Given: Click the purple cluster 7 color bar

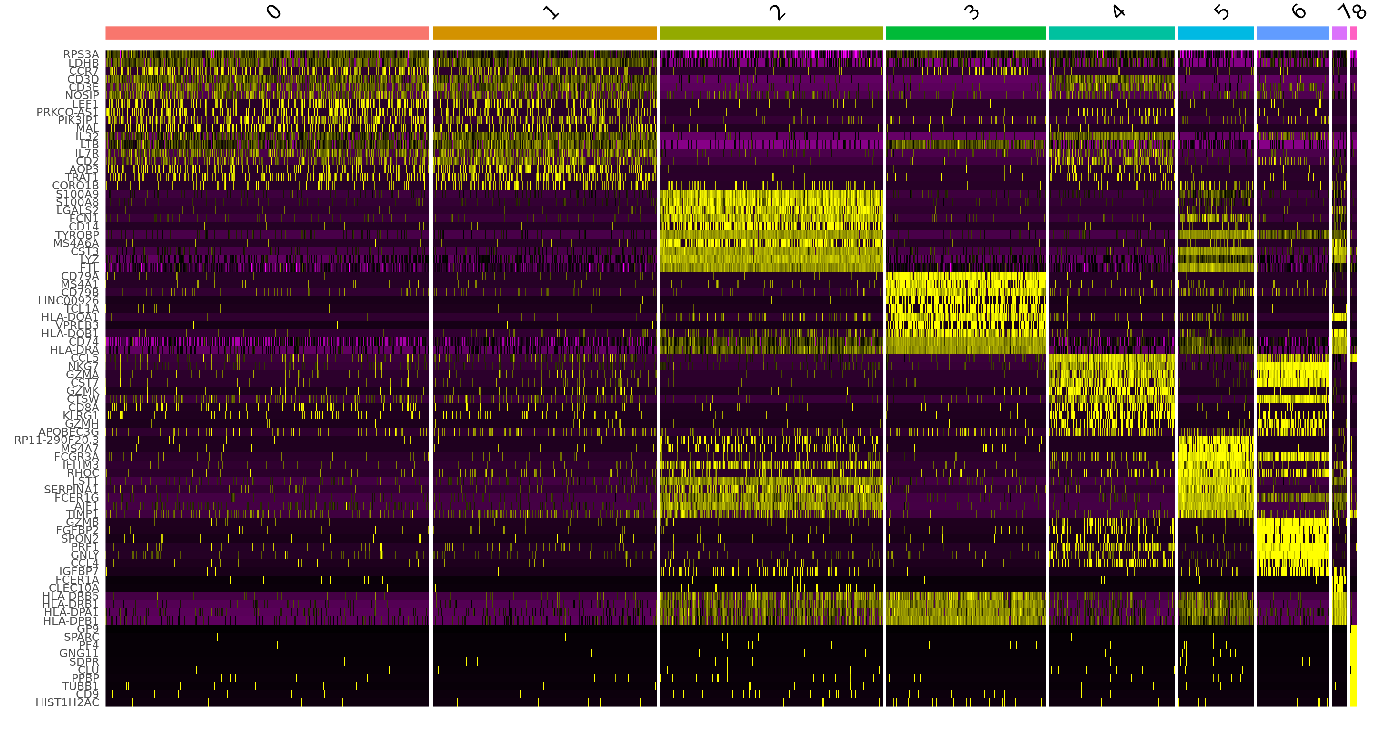Looking at the screenshot, I should [1339, 33].
